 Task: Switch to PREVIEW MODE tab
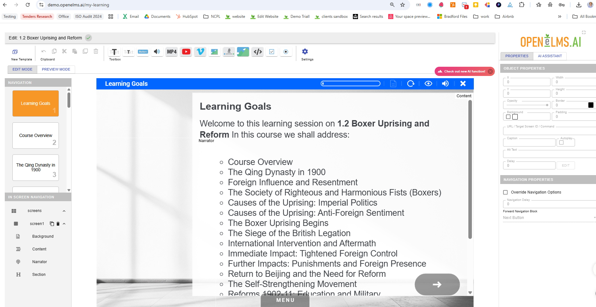[56, 69]
